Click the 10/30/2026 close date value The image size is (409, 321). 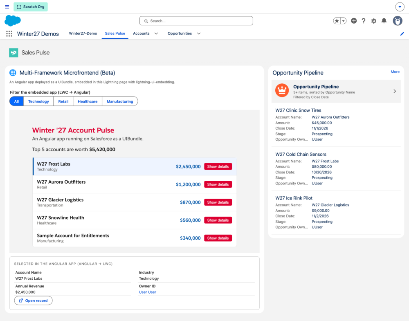point(321,173)
